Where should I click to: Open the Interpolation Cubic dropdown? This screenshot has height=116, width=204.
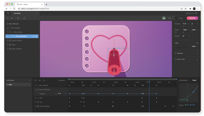(x=195, y=80)
